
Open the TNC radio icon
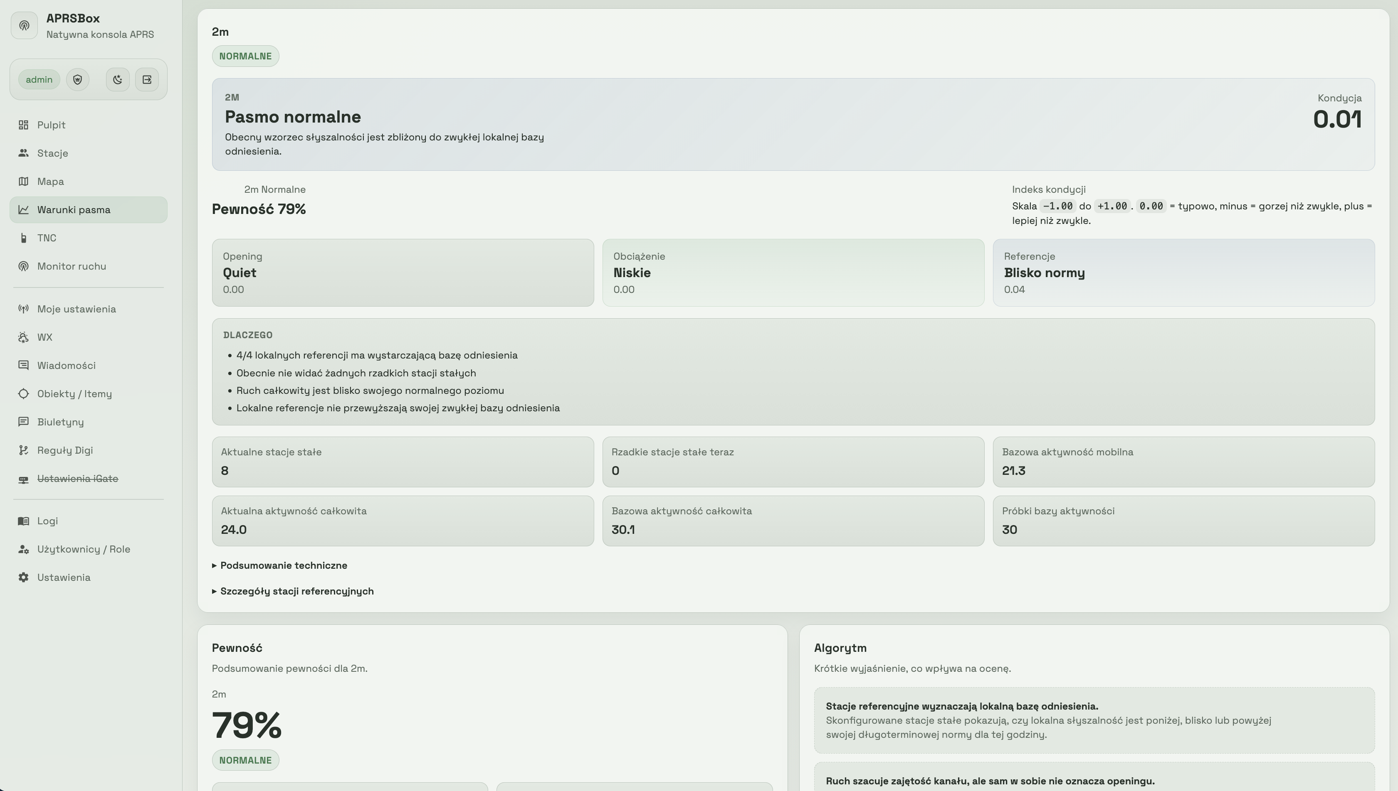(23, 238)
